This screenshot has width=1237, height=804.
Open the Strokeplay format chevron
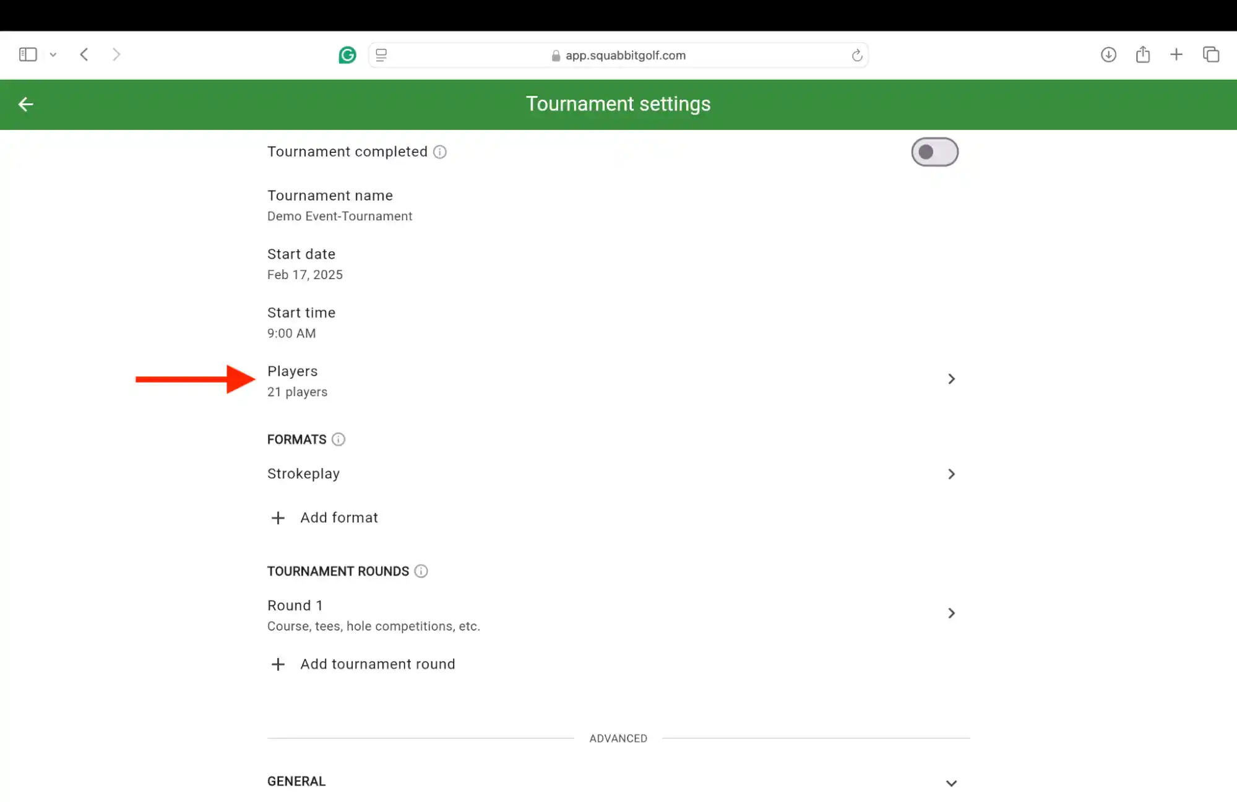pos(951,474)
